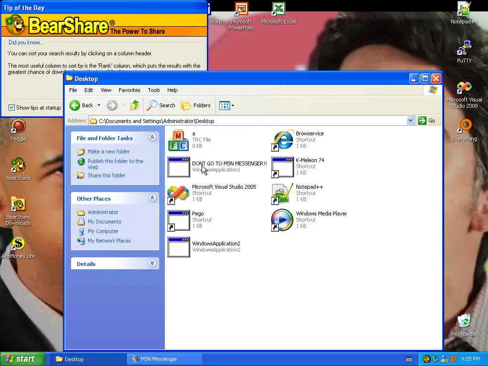Open the Edit menu
The width and height of the screenshot is (488, 366).
(89, 90)
